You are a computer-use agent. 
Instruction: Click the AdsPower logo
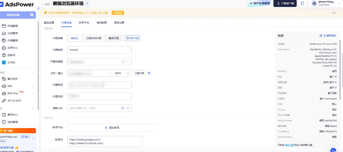click(x=17, y=4)
